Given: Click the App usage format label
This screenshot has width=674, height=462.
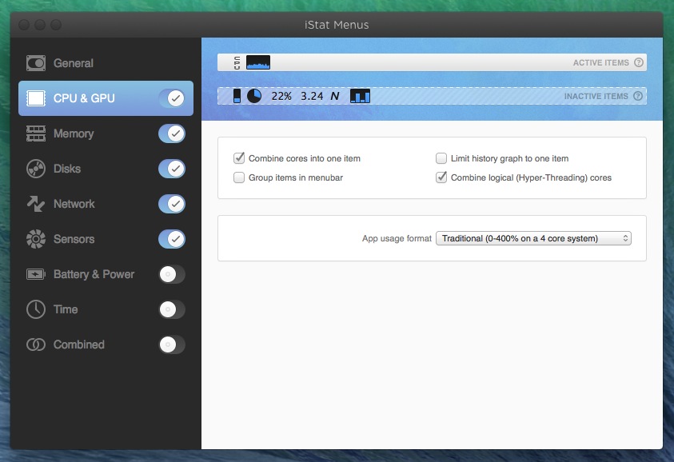Looking at the screenshot, I should pos(397,238).
